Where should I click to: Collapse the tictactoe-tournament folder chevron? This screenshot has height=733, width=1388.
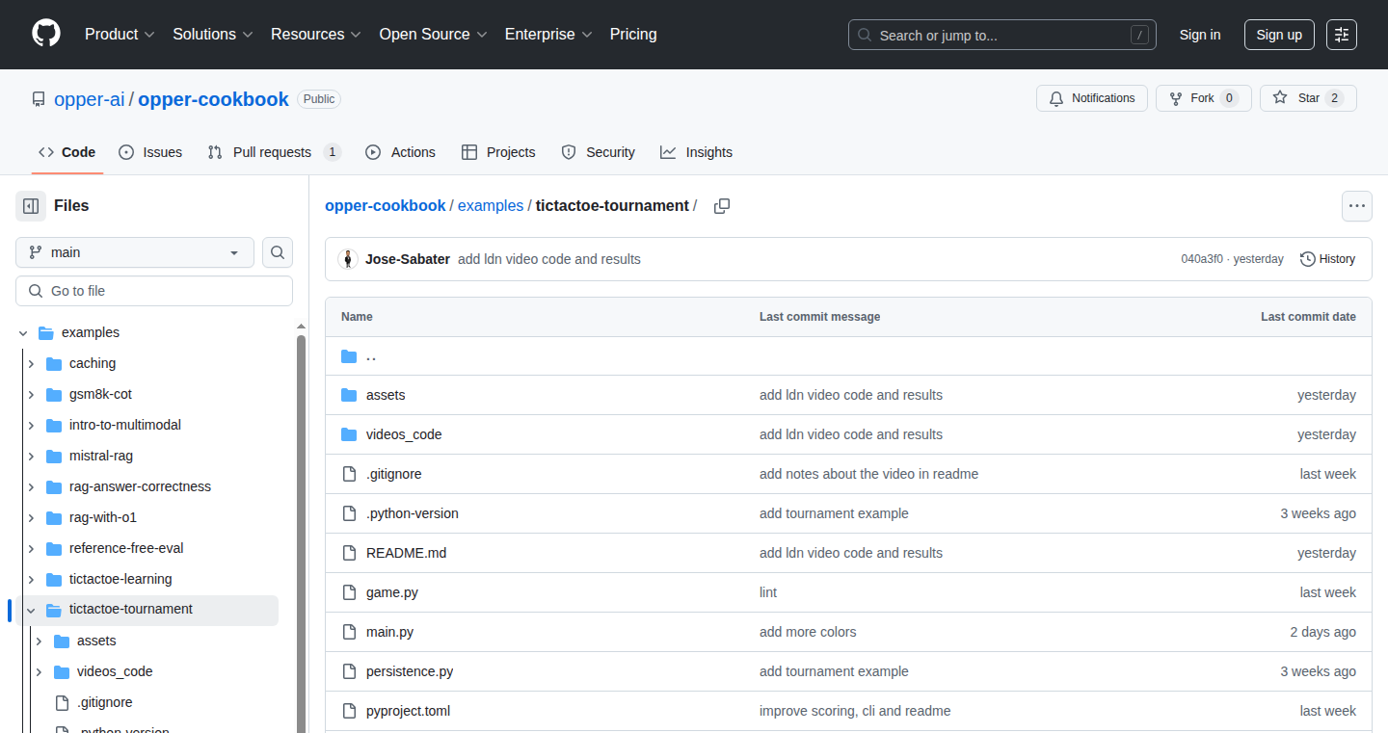[31, 610]
